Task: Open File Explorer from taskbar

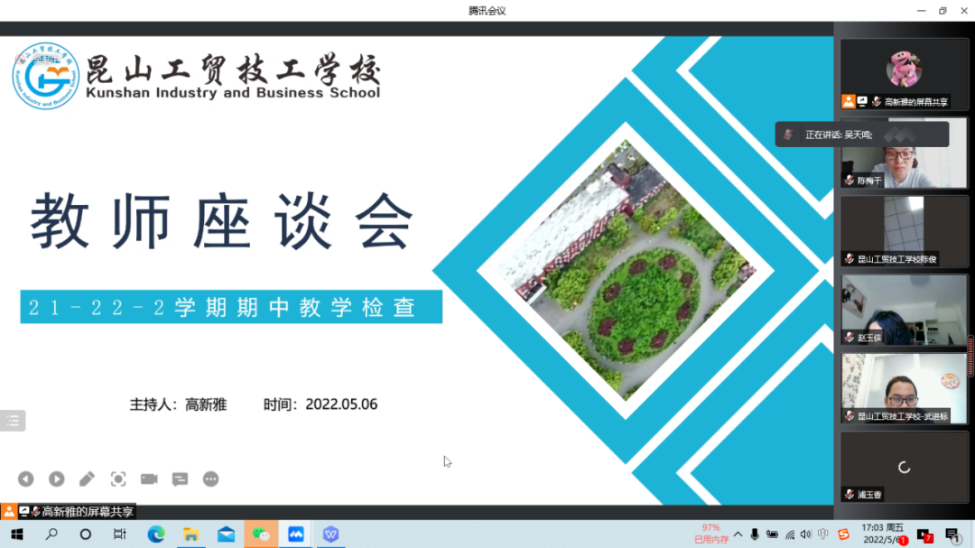Action: coord(190,534)
